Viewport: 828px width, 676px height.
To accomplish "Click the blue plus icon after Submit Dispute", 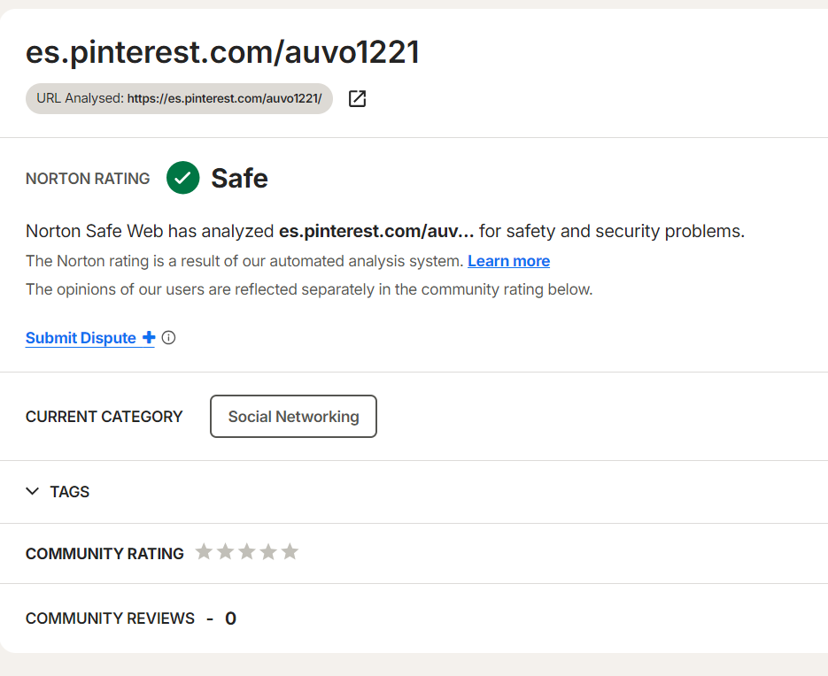I will [149, 338].
